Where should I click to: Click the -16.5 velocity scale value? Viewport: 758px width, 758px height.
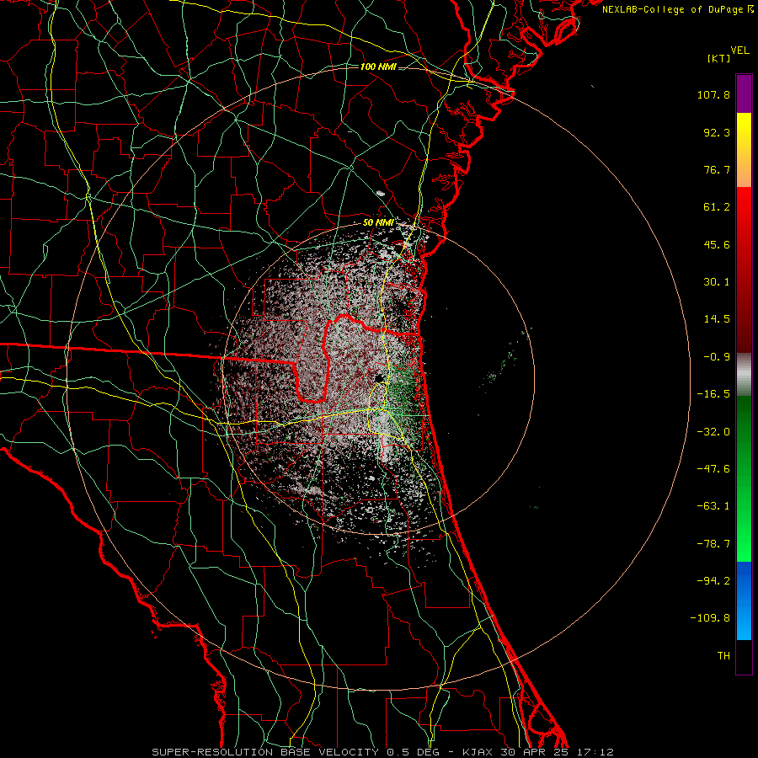(x=713, y=394)
